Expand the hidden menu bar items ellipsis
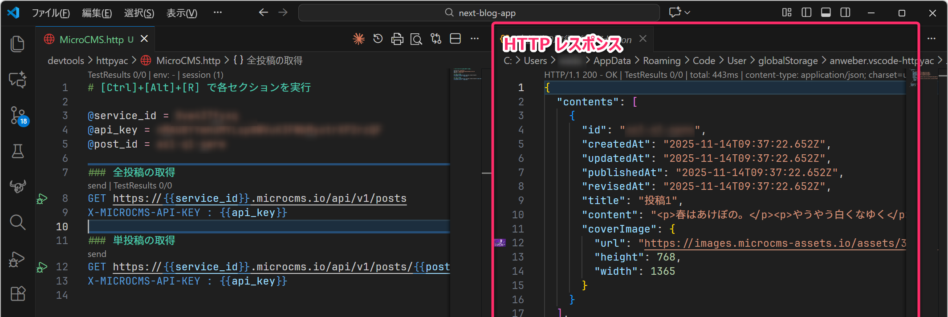The image size is (948, 317). coord(217,12)
